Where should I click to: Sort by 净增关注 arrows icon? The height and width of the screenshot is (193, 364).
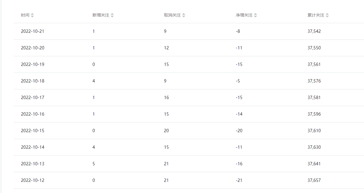(255, 15)
